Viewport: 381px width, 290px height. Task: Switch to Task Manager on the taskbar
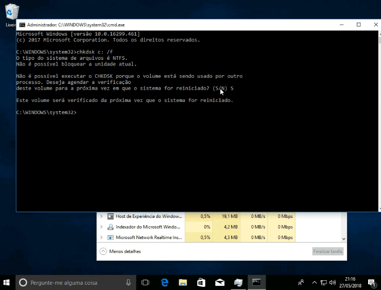(x=238, y=282)
